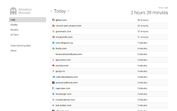Click the account.jetbrains.com entry
The height and width of the screenshot is (111, 177).
[66, 83]
